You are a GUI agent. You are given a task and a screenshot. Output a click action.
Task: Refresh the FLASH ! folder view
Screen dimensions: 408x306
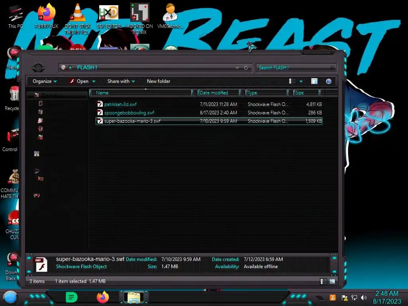click(x=246, y=68)
